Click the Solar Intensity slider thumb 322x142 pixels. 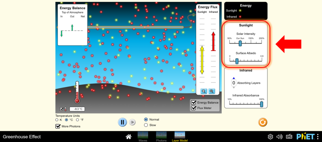240,43
